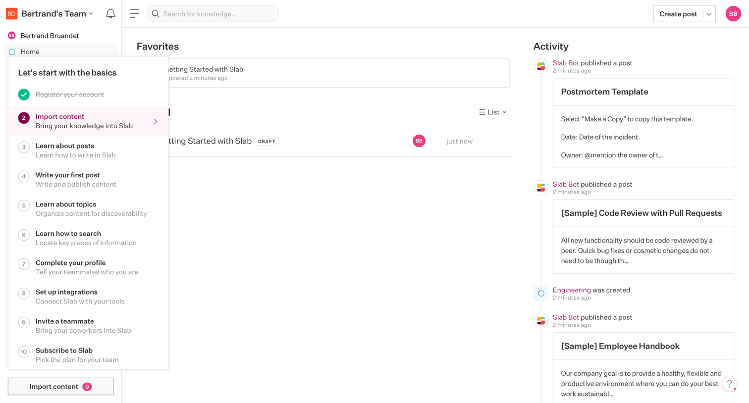Click the Home icon in sidebar
The height and width of the screenshot is (403, 749).
(x=12, y=51)
